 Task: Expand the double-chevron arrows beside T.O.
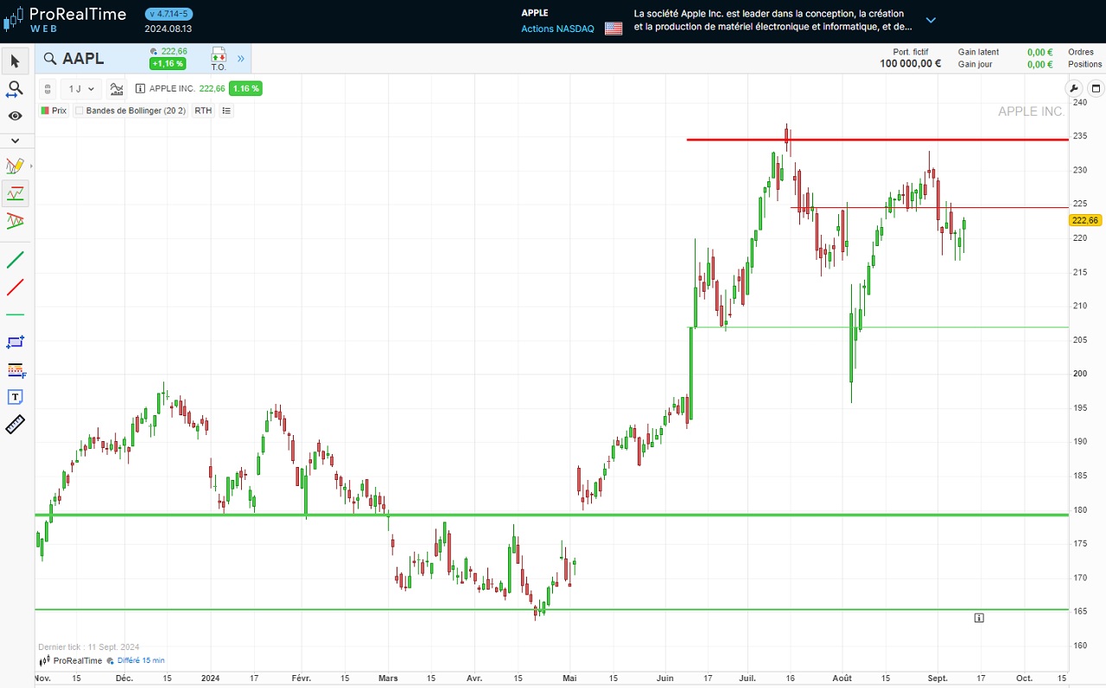click(241, 59)
